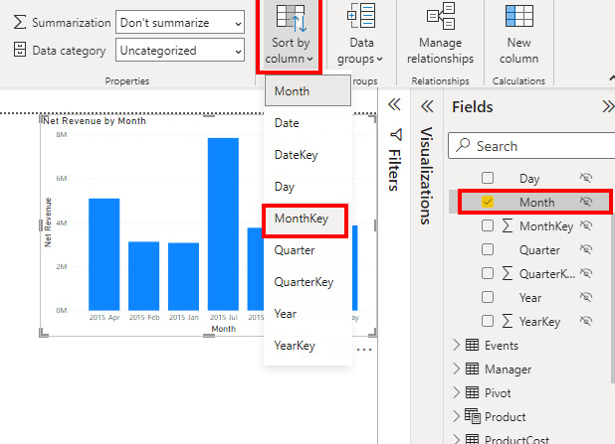Image resolution: width=615 pixels, height=444 pixels.
Task: Expand the Product table
Action: pyautogui.click(x=458, y=416)
